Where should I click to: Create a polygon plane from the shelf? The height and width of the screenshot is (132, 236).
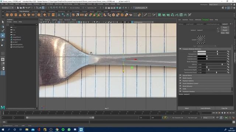pyautogui.click(x=29, y=15)
